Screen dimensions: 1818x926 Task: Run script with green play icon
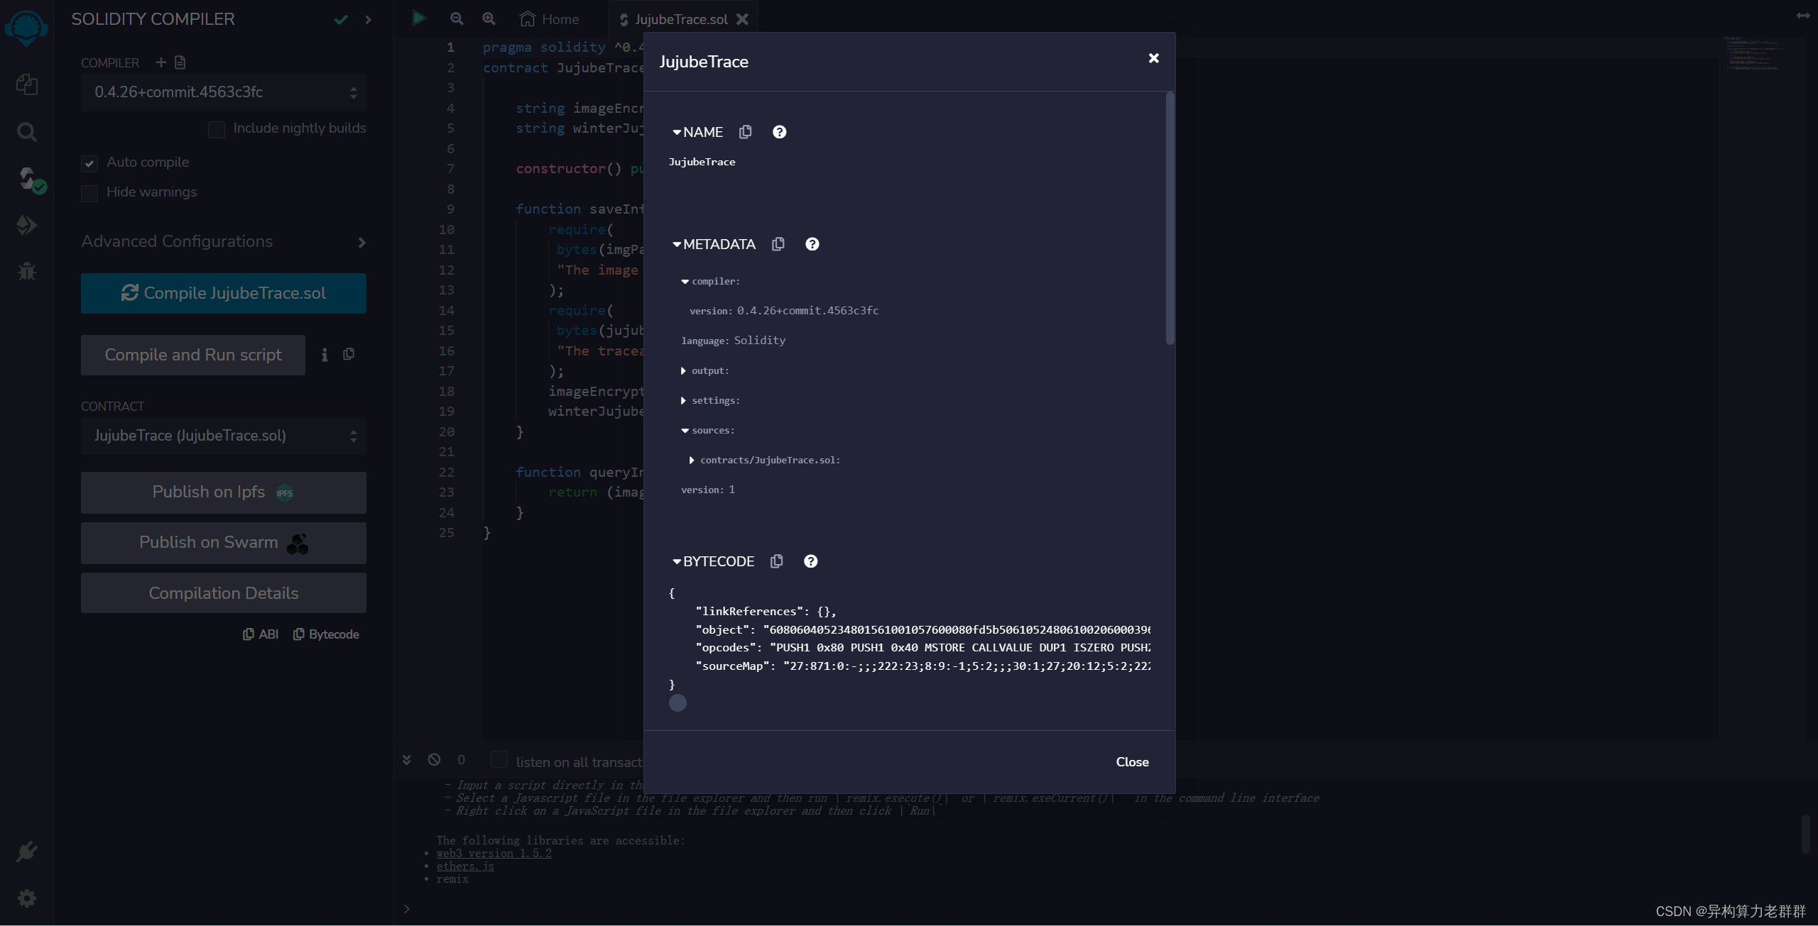coord(419,18)
